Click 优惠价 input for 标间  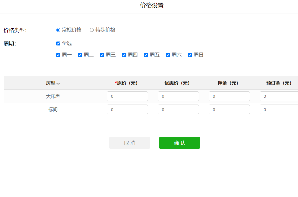(178, 110)
